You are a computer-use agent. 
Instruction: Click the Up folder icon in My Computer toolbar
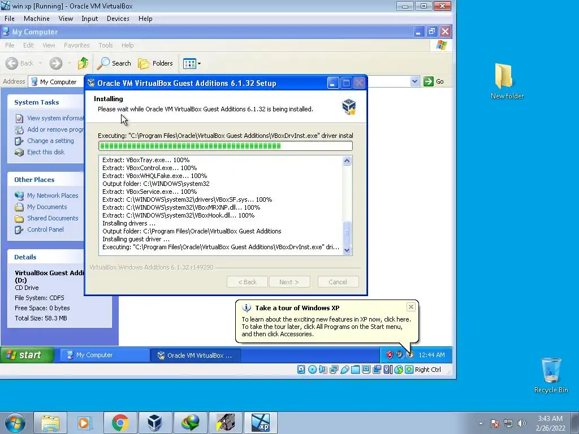pos(83,63)
